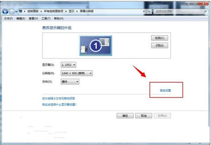Click the 识别(I) identify button
The height and width of the screenshot is (145, 211).
click(x=159, y=46)
